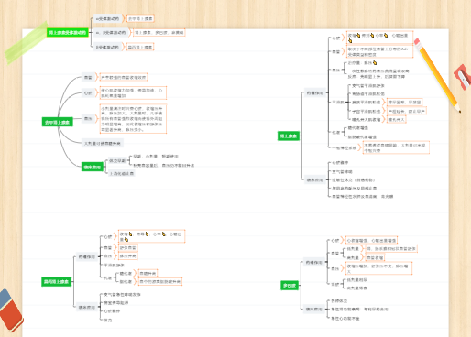471x337 pixels.
Task: Select 血压 branch under 去甲肾上腺素
Action: click(88, 118)
